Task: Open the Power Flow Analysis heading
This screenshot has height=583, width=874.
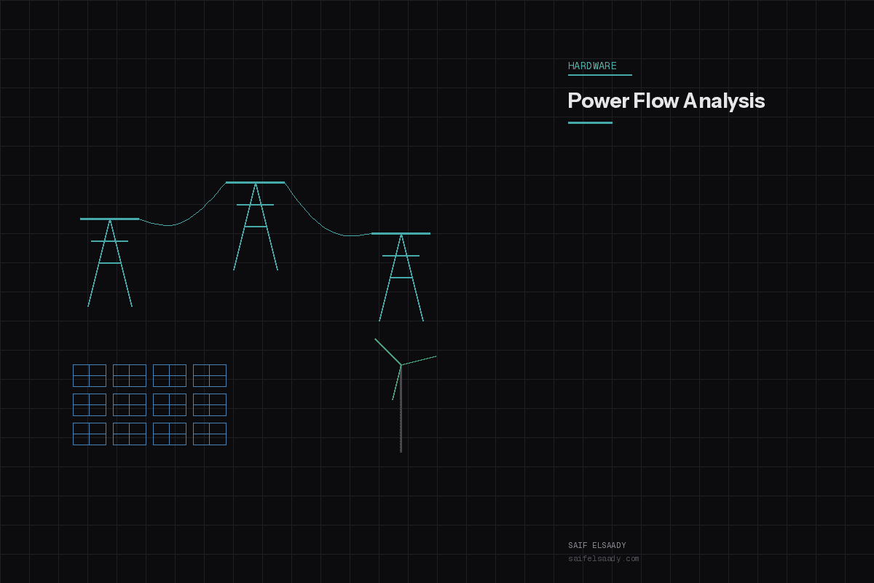Action: 666,101
